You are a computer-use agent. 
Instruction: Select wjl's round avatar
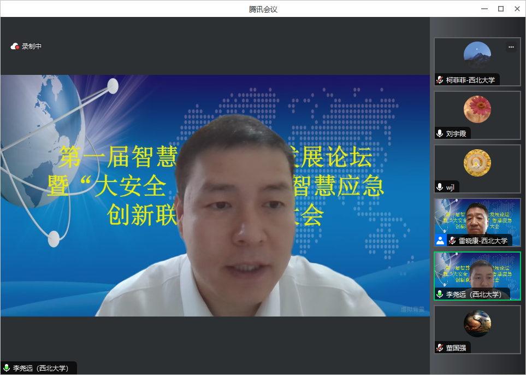tap(477, 162)
